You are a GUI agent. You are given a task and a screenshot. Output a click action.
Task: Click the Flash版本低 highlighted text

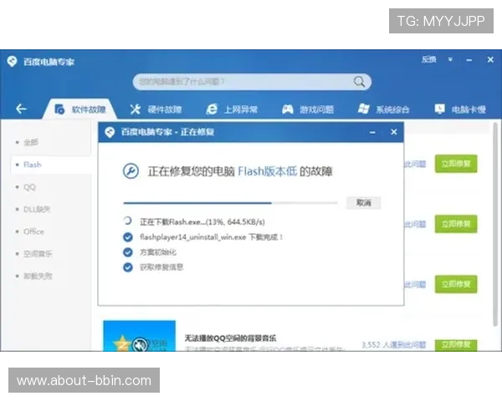[x=268, y=171]
